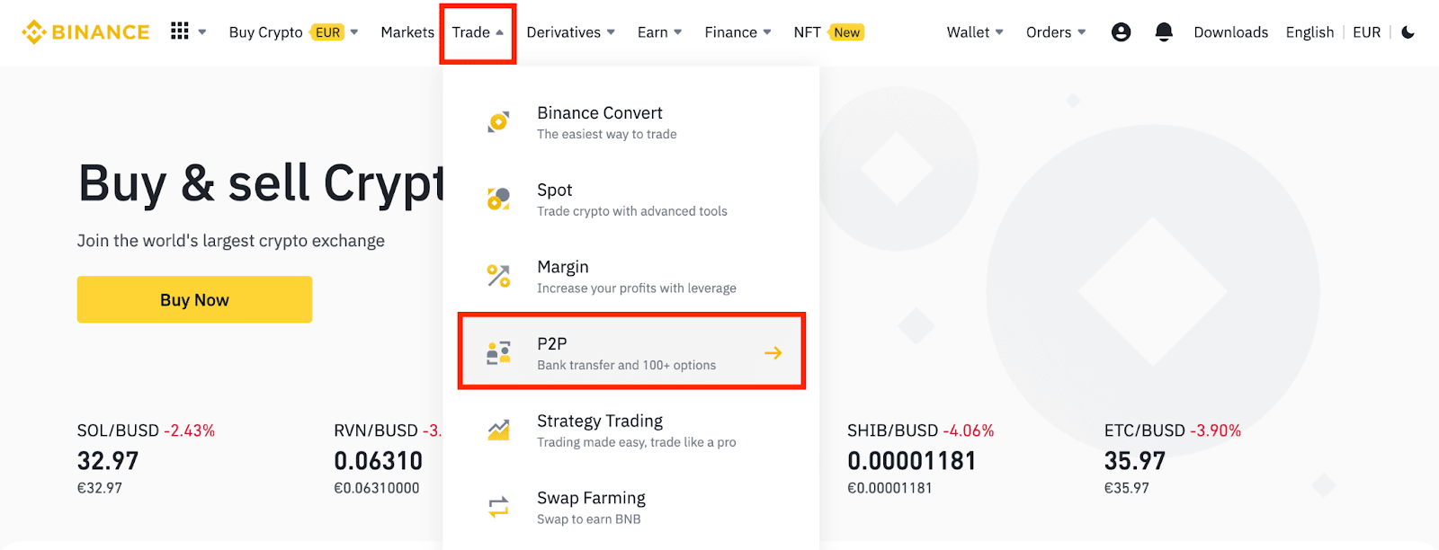Click the notification bell

[x=1163, y=31]
